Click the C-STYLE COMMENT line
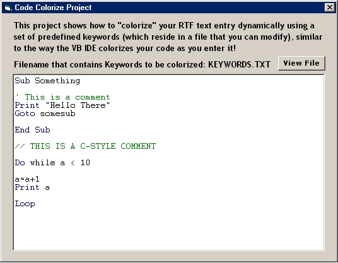Screen dimensions: 338x263 85,146
